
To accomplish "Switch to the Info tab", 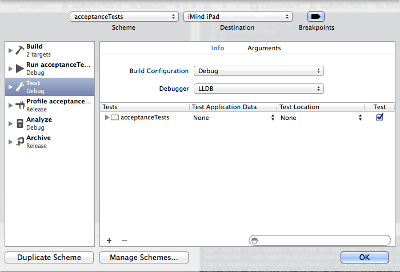I will coord(218,48).
